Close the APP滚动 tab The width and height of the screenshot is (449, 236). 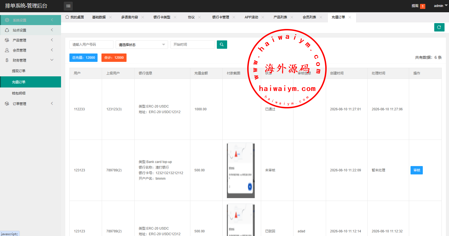pos(263,17)
